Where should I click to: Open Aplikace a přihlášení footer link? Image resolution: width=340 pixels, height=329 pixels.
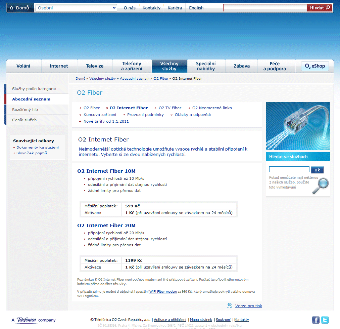[170, 320]
